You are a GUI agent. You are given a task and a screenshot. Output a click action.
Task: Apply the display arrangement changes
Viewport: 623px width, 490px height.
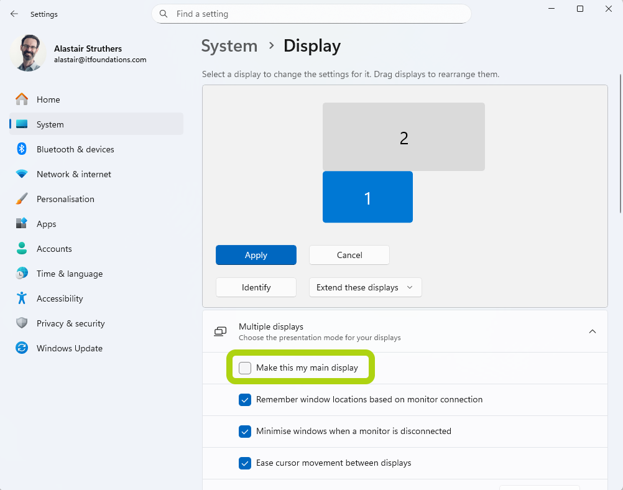pyautogui.click(x=256, y=255)
